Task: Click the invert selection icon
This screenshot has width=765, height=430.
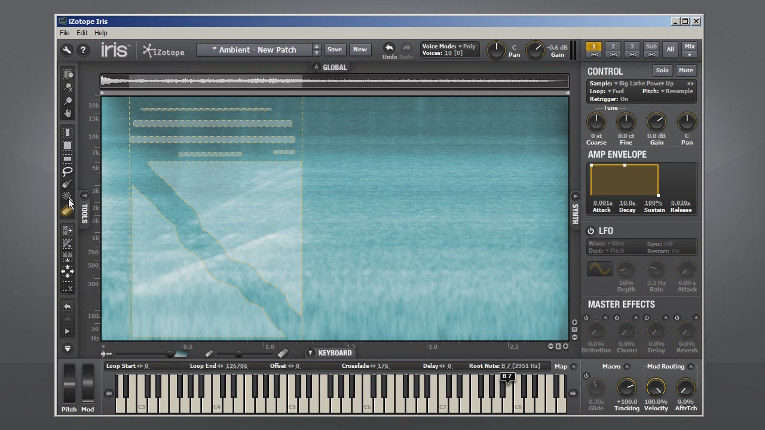Action: (x=68, y=244)
